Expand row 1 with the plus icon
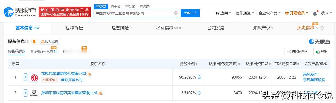Viewport: 336px width, 103px height. (26, 77)
